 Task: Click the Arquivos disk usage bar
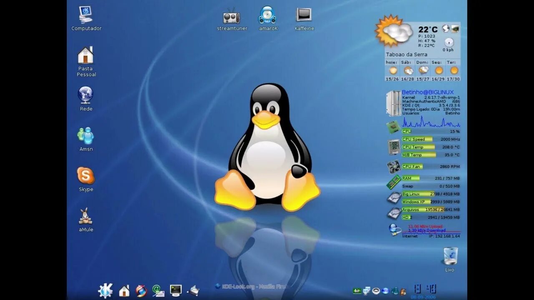tap(431, 210)
